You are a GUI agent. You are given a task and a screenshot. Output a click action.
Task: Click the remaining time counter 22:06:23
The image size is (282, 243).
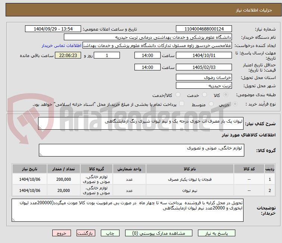(x=68, y=55)
